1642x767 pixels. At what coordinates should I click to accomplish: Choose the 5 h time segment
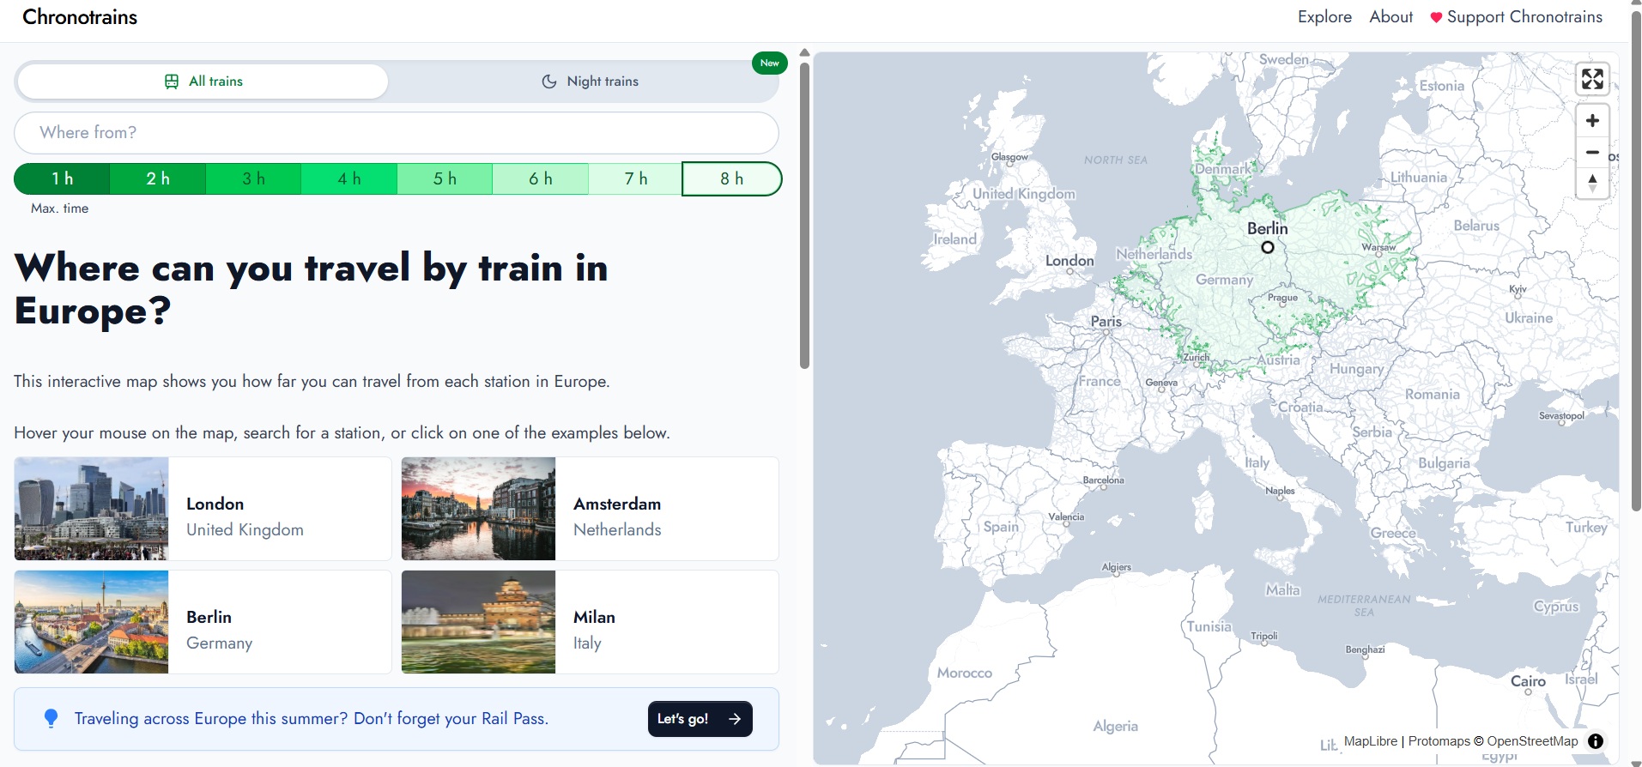pos(444,178)
